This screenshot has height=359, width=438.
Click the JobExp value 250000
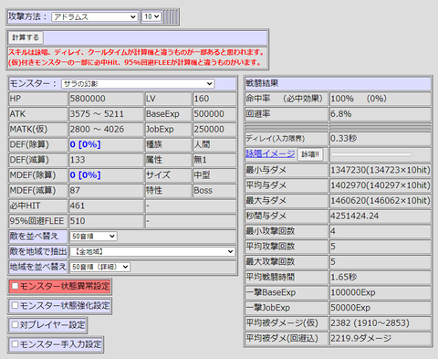click(209, 129)
